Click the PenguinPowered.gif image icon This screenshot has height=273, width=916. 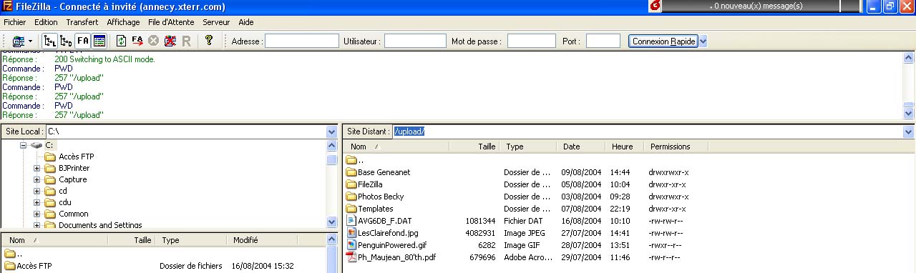tap(351, 245)
